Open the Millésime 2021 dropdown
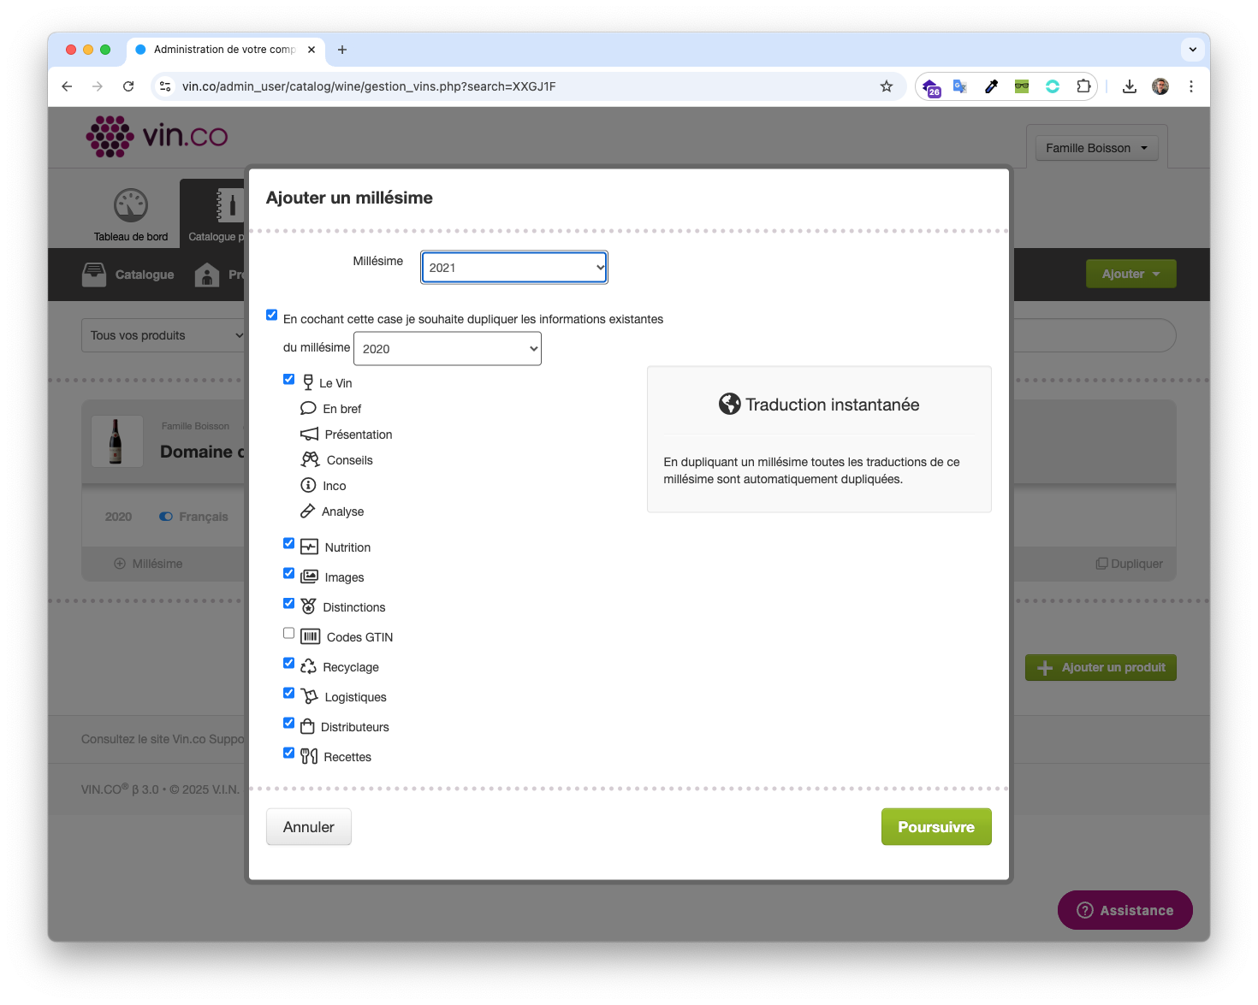This screenshot has height=1005, width=1258. pos(514,268)
